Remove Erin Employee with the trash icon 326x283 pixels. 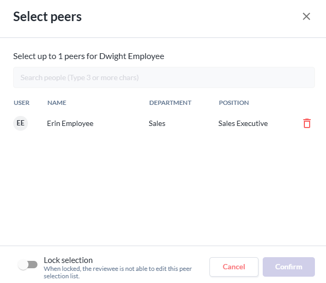click(307, 123)
